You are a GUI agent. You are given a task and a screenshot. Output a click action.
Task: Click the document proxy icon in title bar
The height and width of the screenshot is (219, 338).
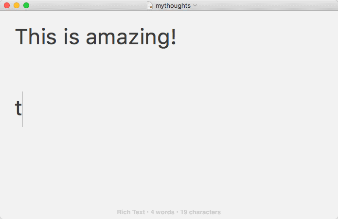tap(150, 5)
